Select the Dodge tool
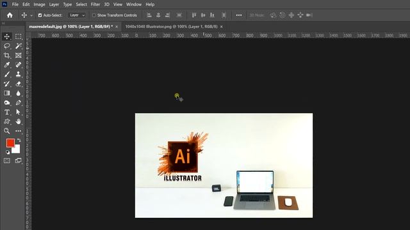410x230 pixels. [7, 103]
